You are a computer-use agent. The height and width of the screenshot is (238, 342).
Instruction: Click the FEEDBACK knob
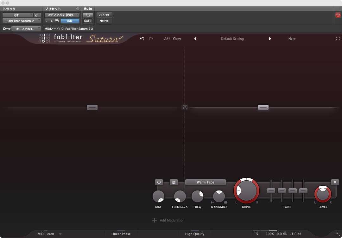[x=180, y=196]
